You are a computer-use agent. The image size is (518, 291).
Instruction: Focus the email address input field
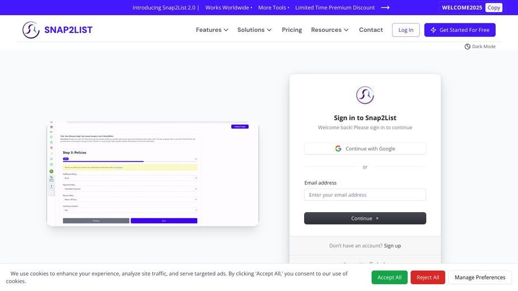click(365, 195)
